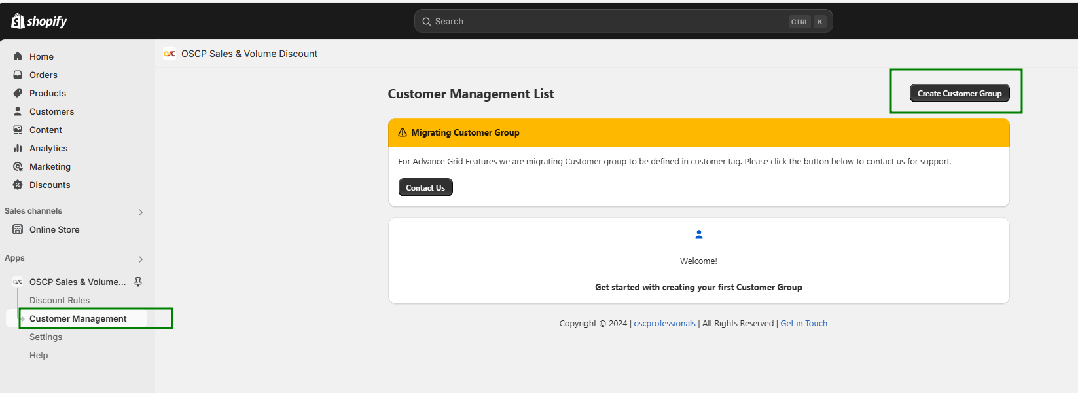Image resolution: width=1078 pixels, height=393 pixels.
Task: Click the Home icon in sidebar
Action: [x=18, y=56]
